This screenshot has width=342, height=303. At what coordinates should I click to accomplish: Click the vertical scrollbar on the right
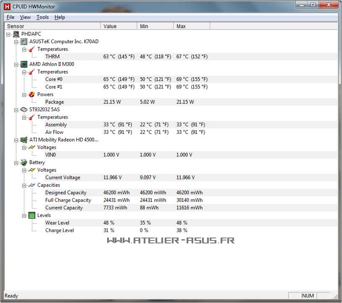[x=339, y=168]
